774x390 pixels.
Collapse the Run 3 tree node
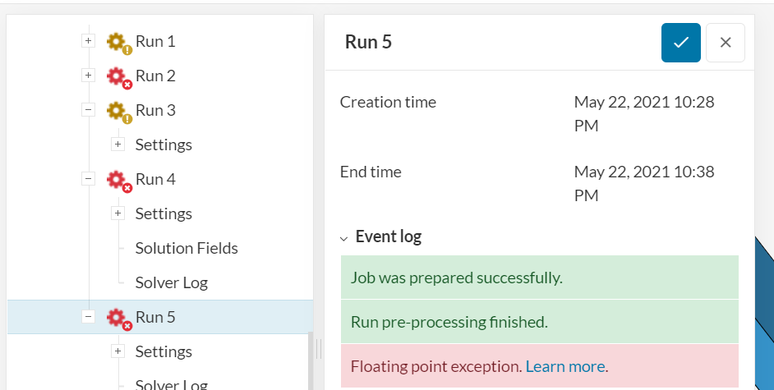88,110
